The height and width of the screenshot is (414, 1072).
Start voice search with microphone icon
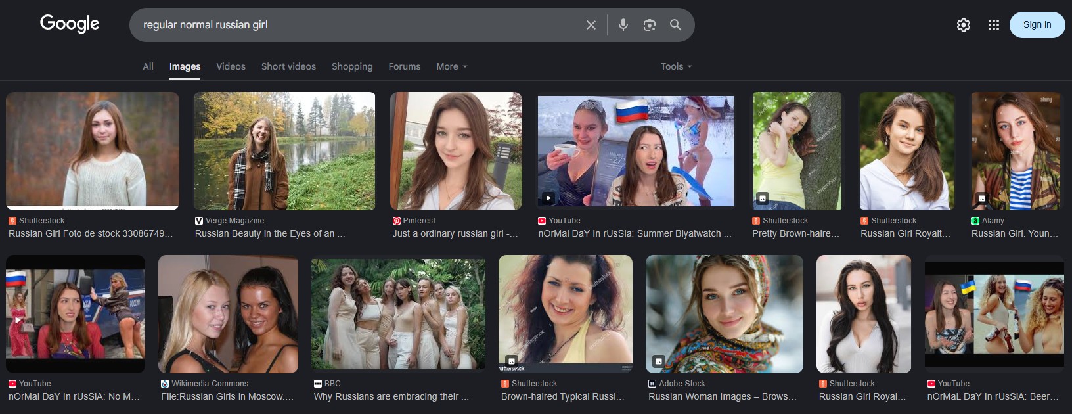pos(623,25)
